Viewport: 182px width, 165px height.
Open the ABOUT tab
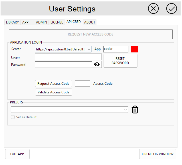tap(90, 22)
